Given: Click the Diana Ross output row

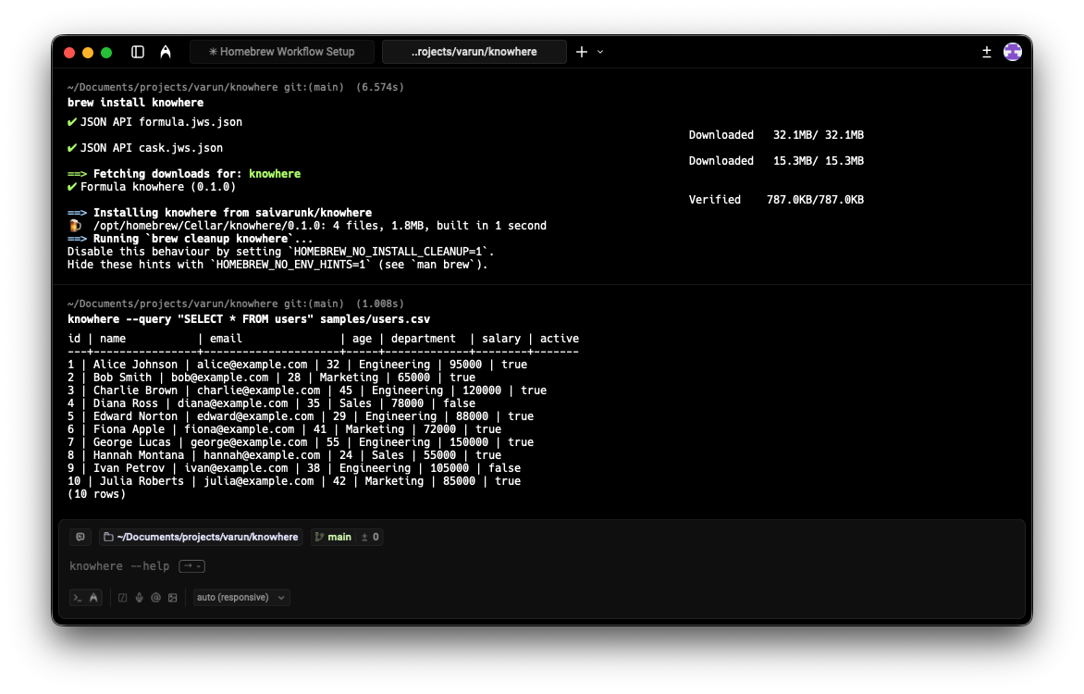Looking at the screenshot, I should [271, 403].
